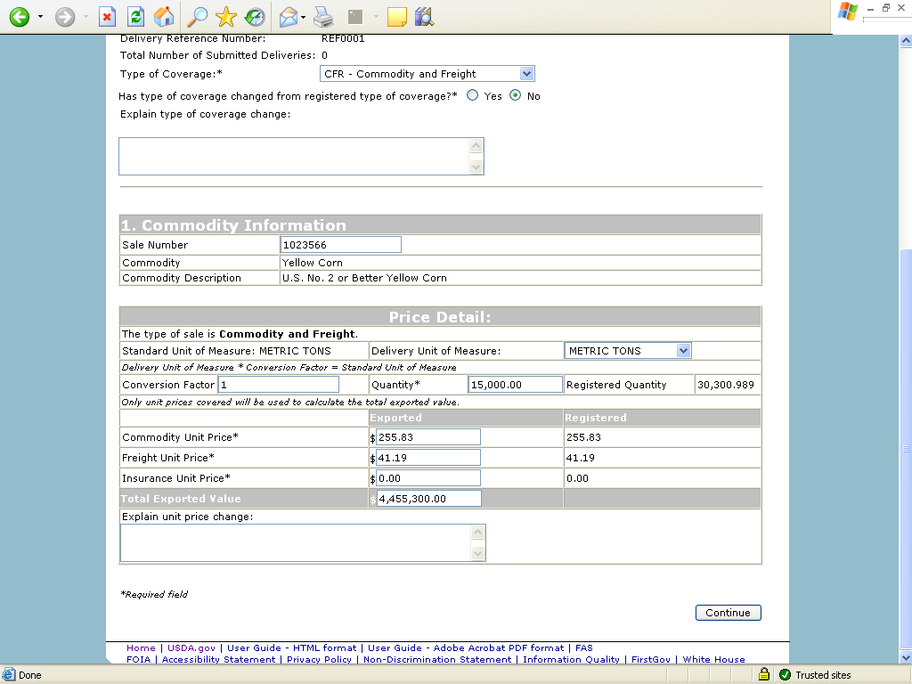
Task: Click the browser Back arrow button
Action: (19, 16)
